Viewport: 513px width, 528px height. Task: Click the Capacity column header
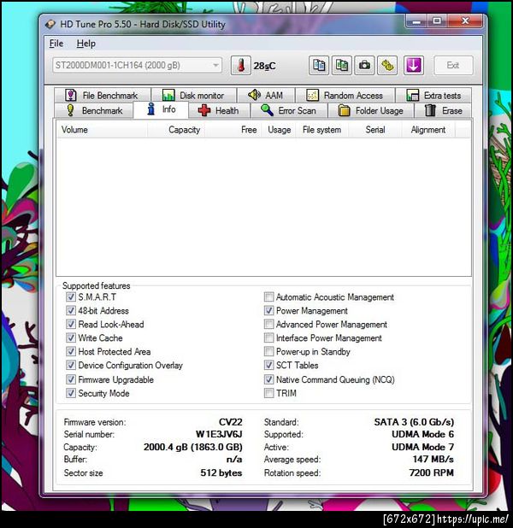(176, 130)
